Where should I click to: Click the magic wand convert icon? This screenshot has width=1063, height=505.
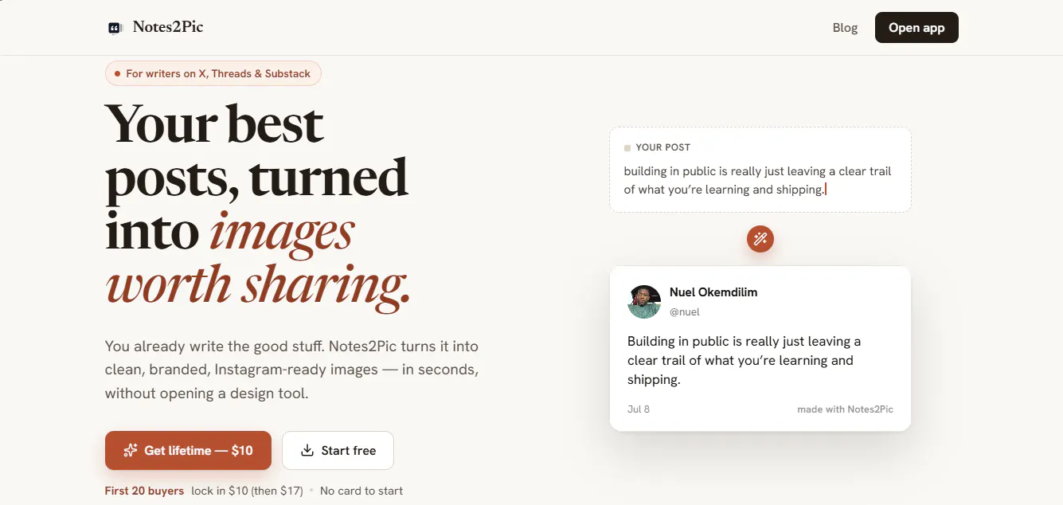[760, 238]
